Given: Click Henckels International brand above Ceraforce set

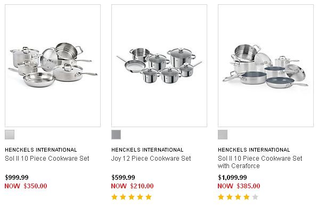Looking at the screenshot, I should [x=254, y=149].
